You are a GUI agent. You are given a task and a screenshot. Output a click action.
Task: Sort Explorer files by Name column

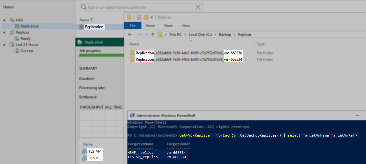pyautogui.click(x=134, y=44)
